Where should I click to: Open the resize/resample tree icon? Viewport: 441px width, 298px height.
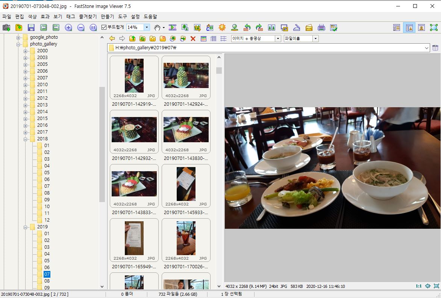(x=185, y=27)
